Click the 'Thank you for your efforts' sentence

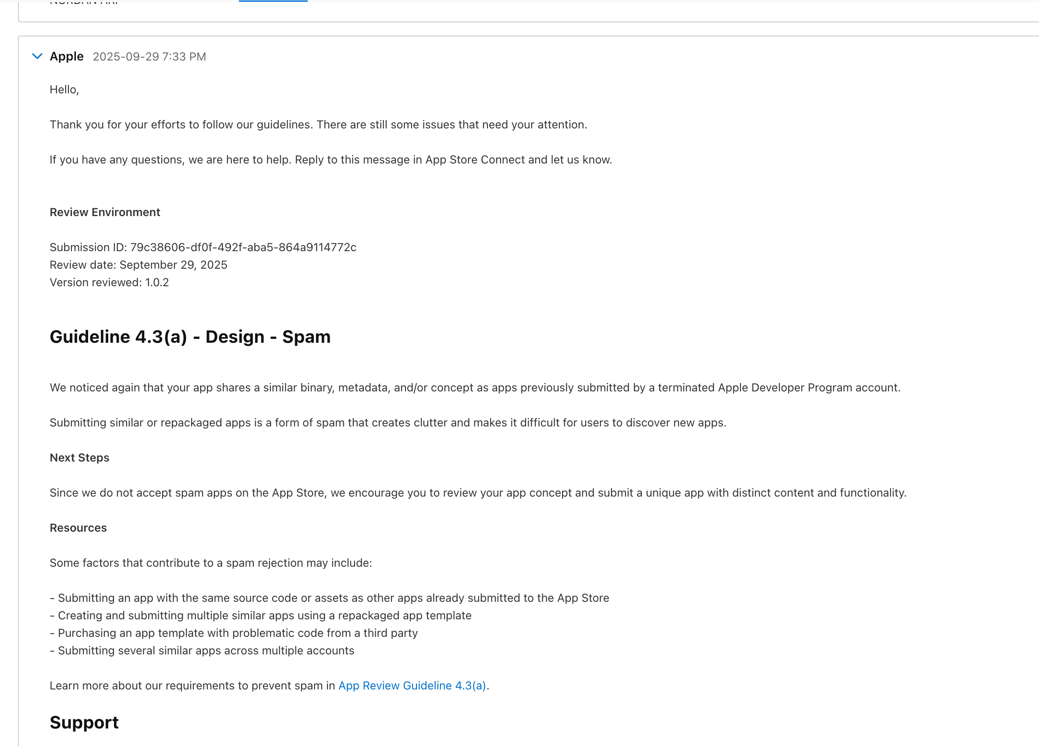(x=318, y=124)
